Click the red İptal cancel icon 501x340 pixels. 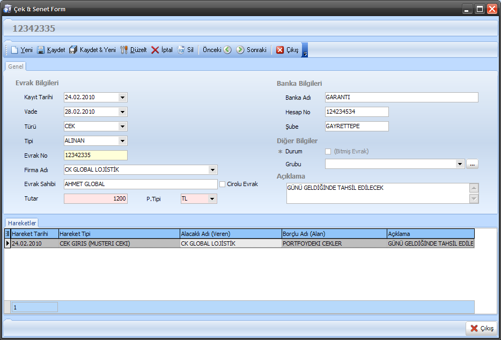pos(155,50)
